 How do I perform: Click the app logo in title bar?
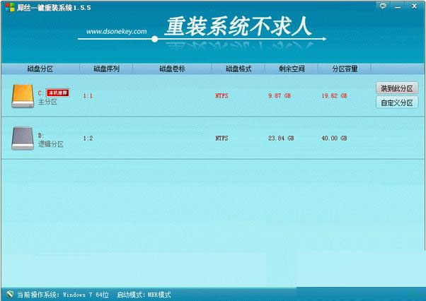tap(10, 7)
